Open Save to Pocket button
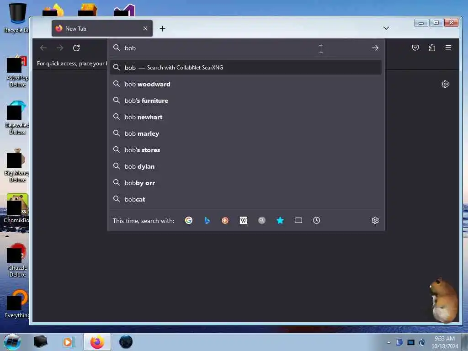The height and width of the screenshot is (351, 468). point(415,48)
